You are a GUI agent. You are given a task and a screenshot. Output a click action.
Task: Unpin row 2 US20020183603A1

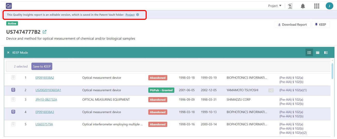click(13, 90)
